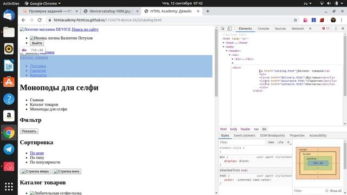Click the red error count indicator
This screenshot has height=195, width=347.
pos(326,29)
